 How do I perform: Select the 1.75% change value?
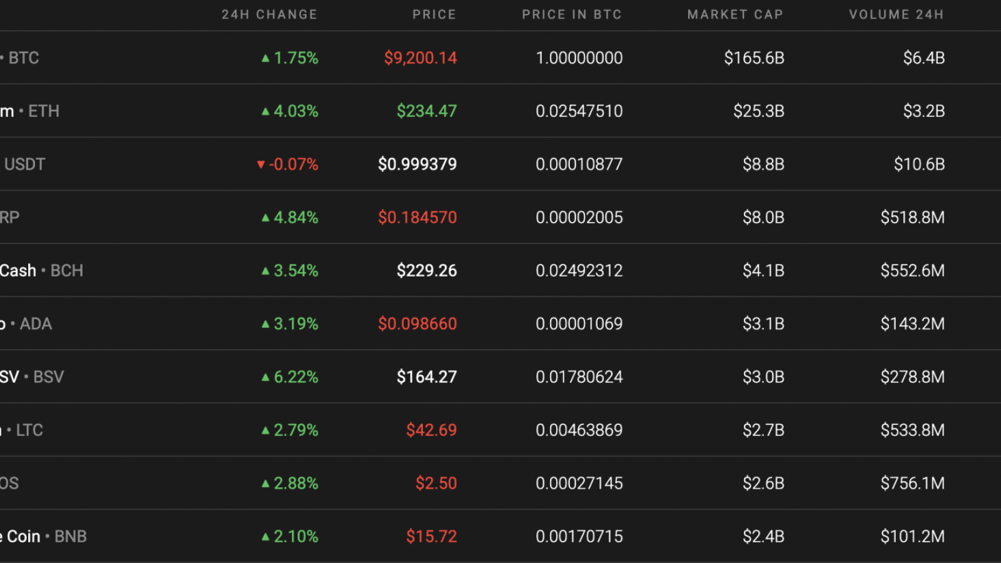pyautogui.click(x=296, y=58)
